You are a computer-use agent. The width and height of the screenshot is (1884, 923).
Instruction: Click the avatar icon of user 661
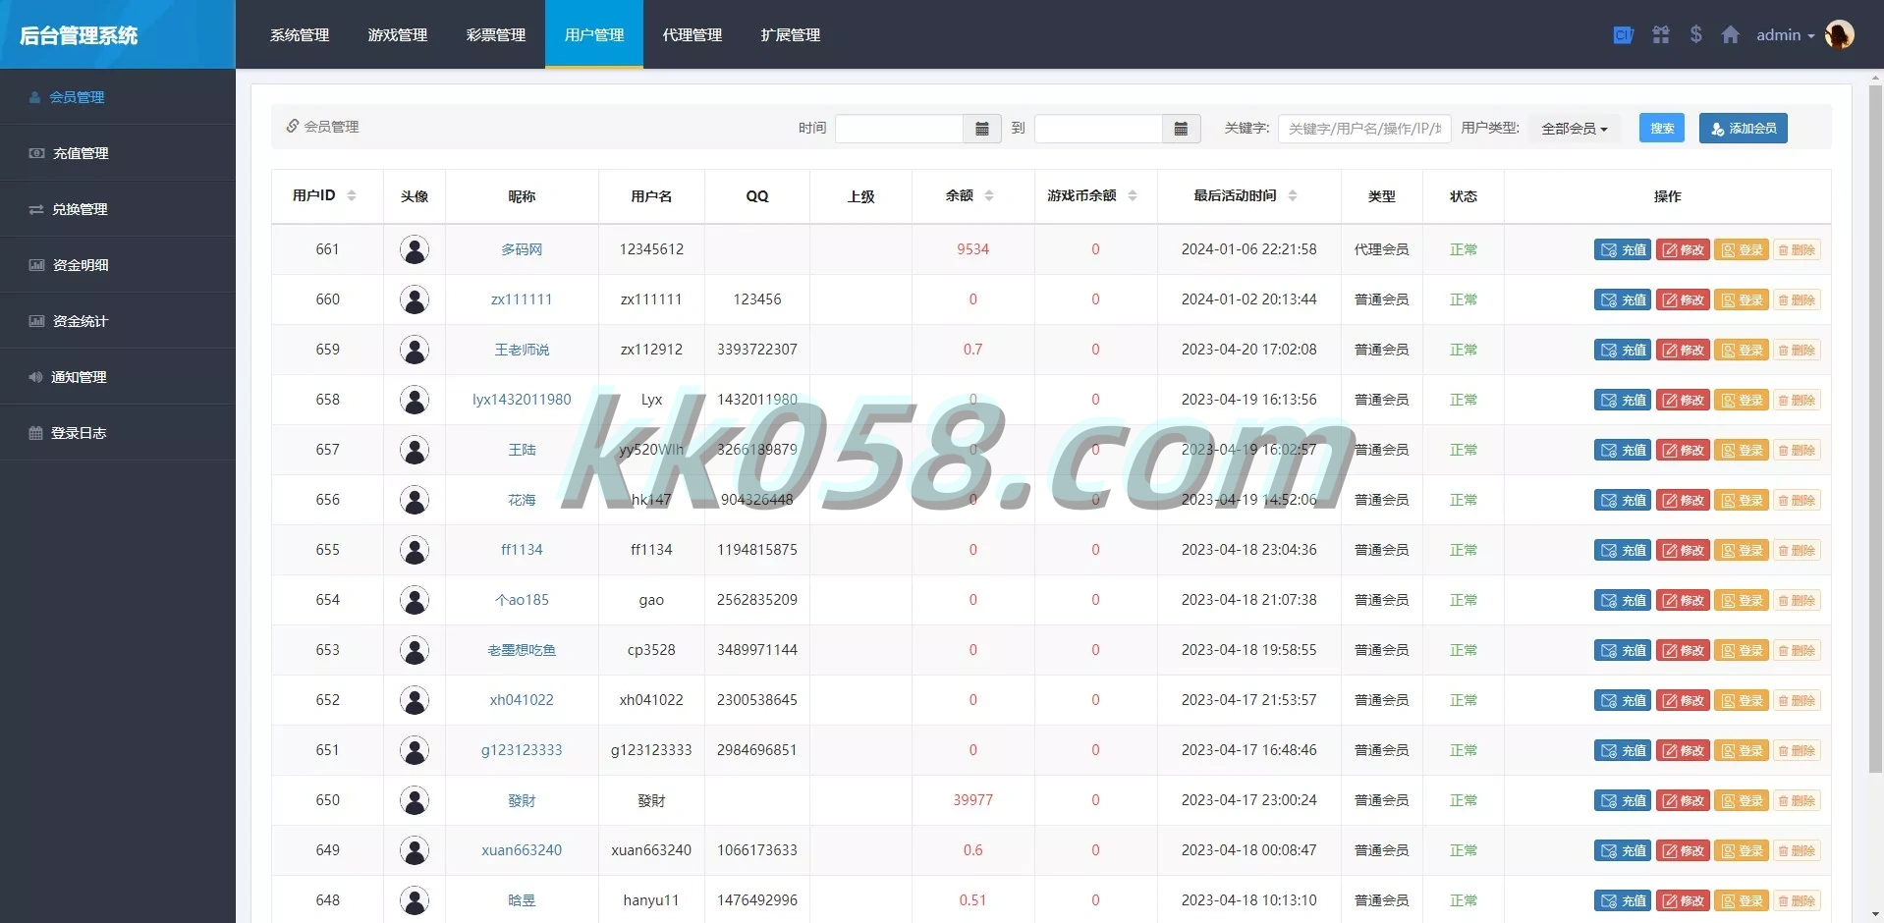[x=415, y=249]
